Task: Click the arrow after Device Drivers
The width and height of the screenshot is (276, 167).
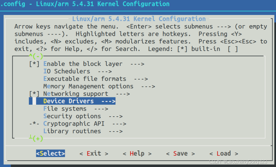Action: click(108, 101)
